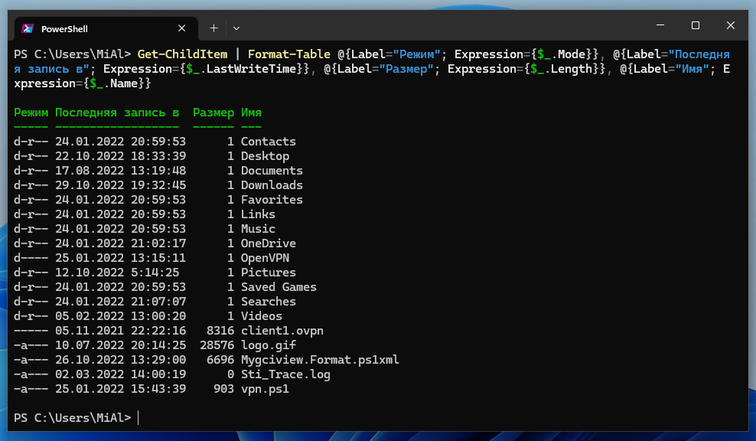Image resolution: width=756 pixels, height=441 pixels.
Task: Expand the new tab profiles dropdown chevron
Action: click(x=236, y=28)
